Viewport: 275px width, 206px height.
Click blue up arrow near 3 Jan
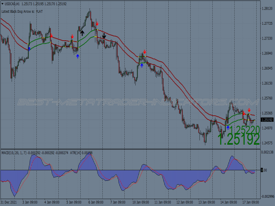pos(29,49)
